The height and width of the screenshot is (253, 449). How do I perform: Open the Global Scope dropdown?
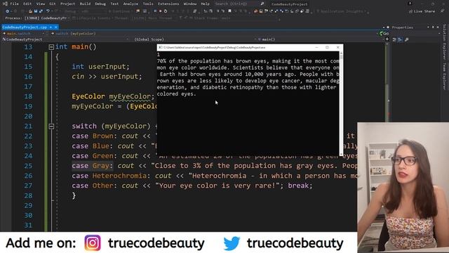(x=194, y=39)
